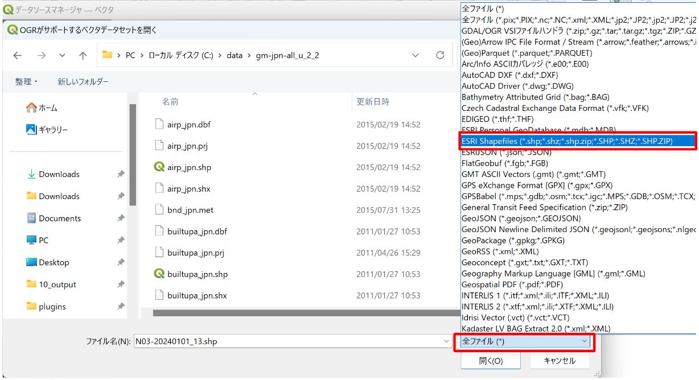Open Downloads with the download arrow icon
The image size is (699, 380).
pos(54,174)
